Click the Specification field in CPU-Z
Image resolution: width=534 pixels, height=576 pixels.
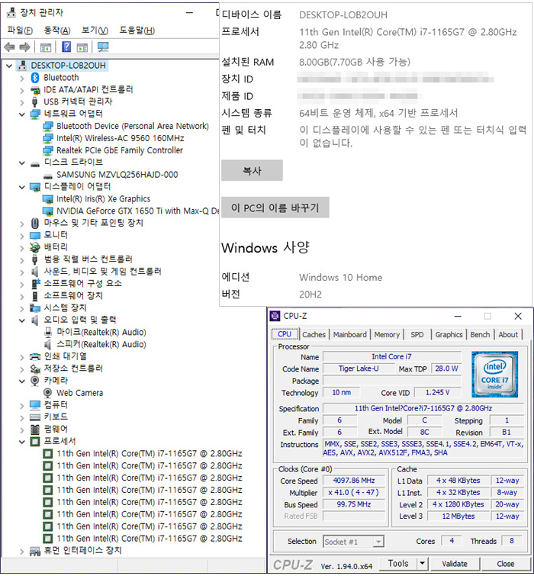423,408
